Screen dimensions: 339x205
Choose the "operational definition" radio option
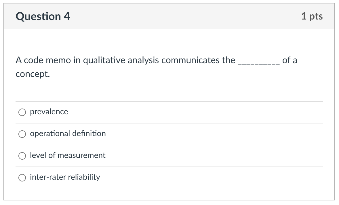click(22, 134)
